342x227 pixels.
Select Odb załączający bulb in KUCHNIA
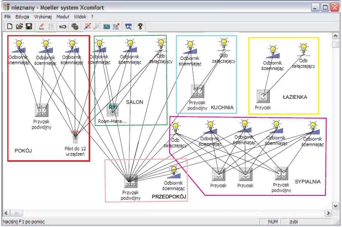click(224, 44)
